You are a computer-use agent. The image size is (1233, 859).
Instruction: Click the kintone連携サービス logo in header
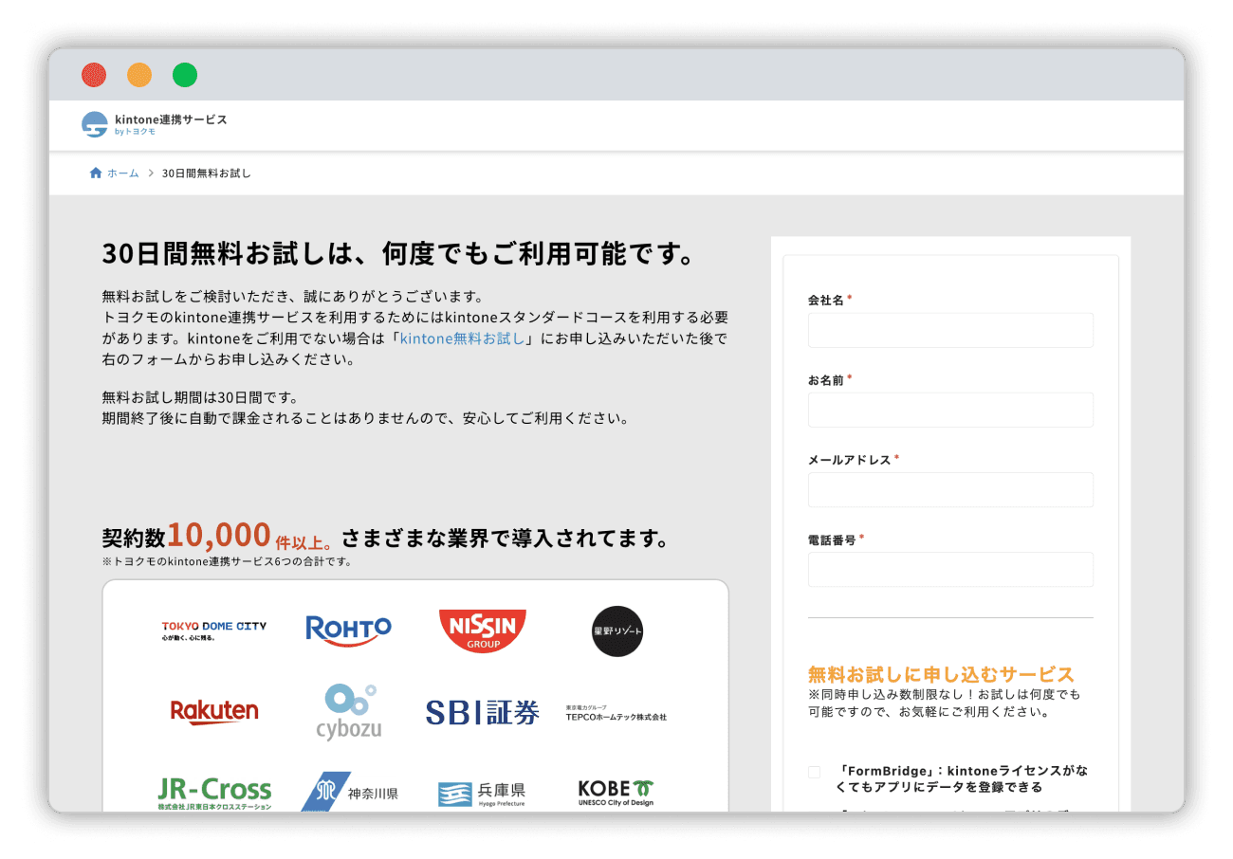(x=155, y=124)
